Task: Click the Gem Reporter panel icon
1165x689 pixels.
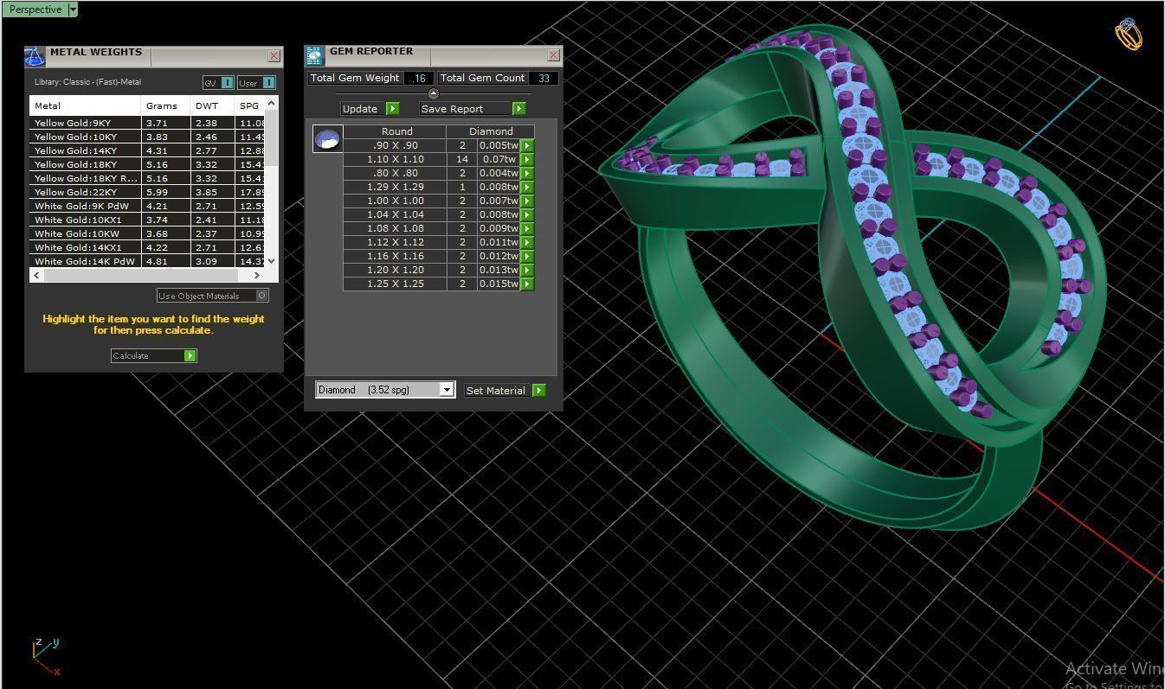Action: pyautogui.click(x=314, y=56)
